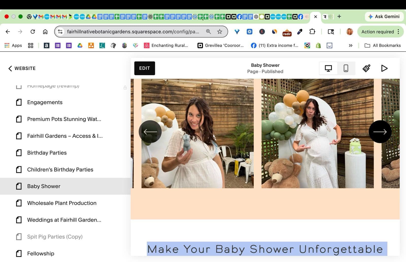Click the Ask Gemini button

click(384, 16)
